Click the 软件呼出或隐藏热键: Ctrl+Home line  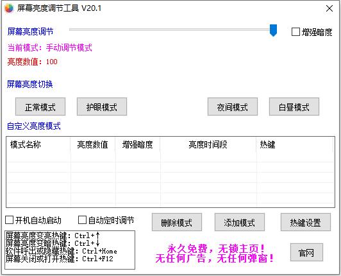pyautogui.click(x=62, y=251)
